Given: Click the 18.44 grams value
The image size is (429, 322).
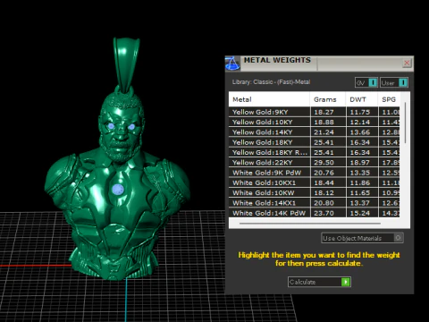Looking at the screenshot, I should 324,182.
